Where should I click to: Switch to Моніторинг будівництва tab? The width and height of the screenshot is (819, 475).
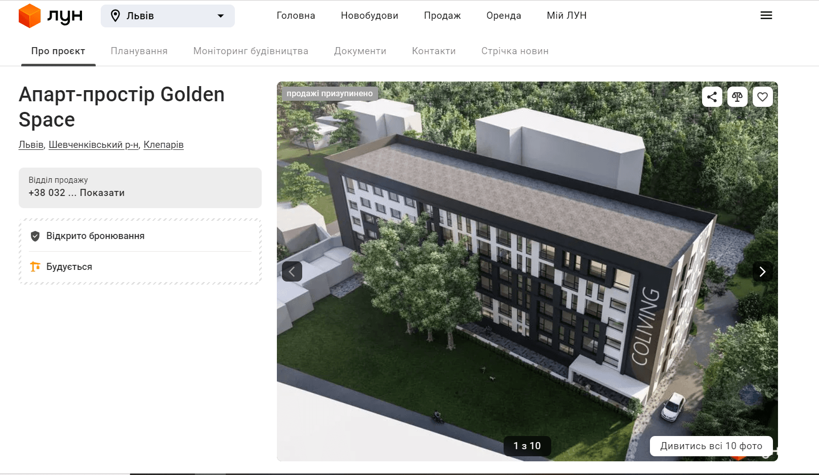click(251, 51)
